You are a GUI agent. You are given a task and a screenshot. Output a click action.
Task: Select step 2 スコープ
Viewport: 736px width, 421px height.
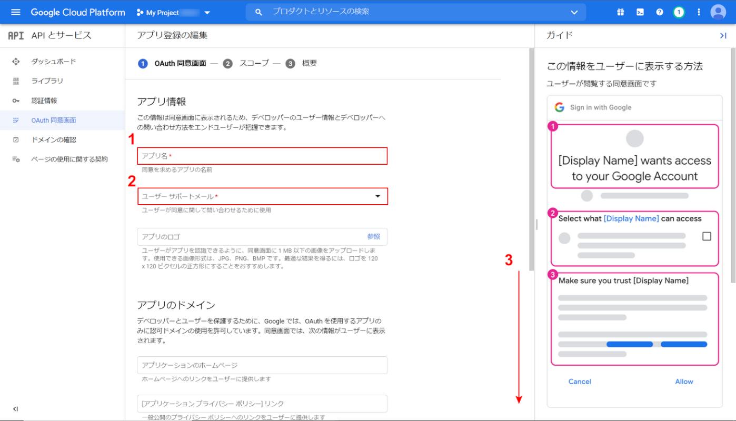coord(246,63)
